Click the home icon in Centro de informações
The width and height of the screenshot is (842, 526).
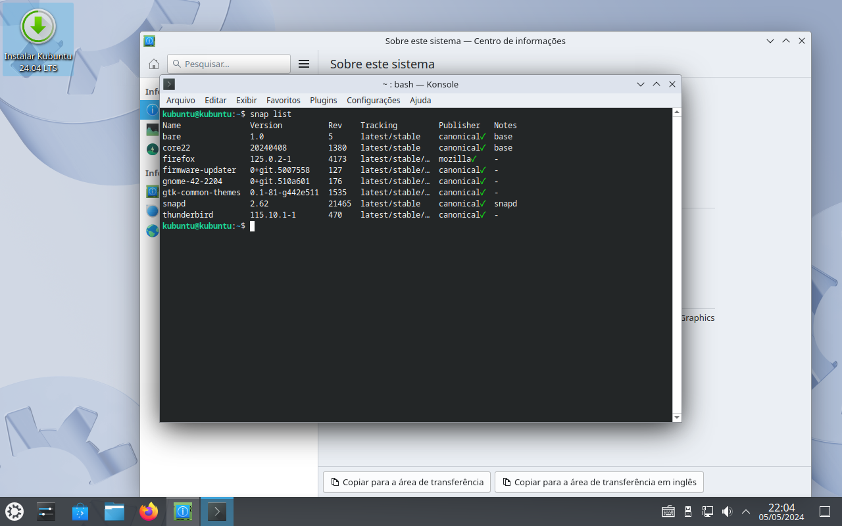click(154, 63)
